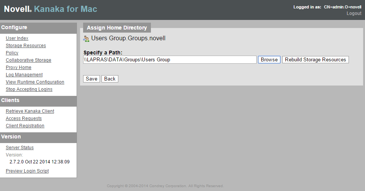Image resolution: width=365 pixels, height=191 pixels.
Task: Go to the Policy page
Action: coord(12,53)
